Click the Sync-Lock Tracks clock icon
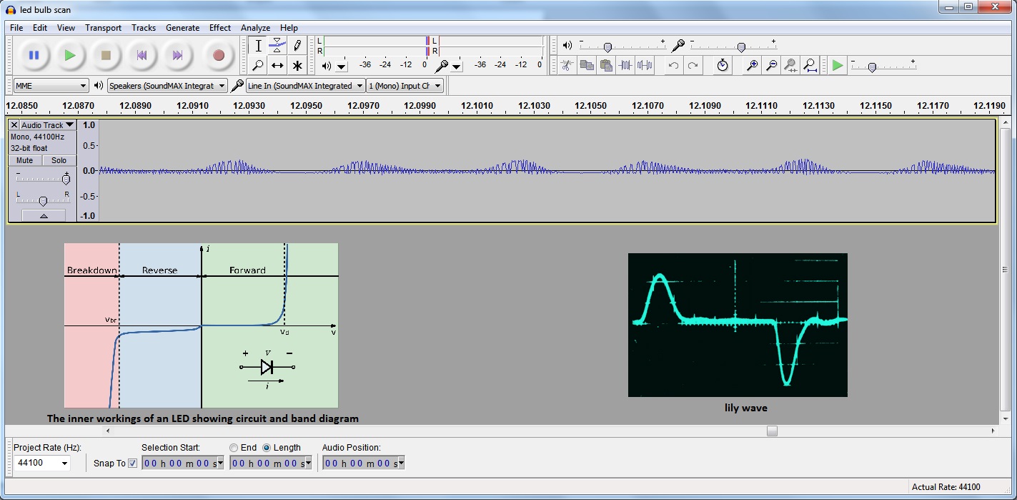Image resolution: width=1017 pixels, height=500 pixels. coord(723,65)
